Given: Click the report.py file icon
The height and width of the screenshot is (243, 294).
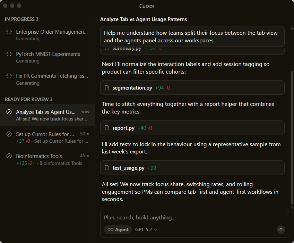Looking at the screenshot, I should (x=107, y=128).
